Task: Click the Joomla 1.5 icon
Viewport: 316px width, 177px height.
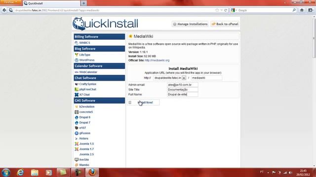Action: pos(77,144)
